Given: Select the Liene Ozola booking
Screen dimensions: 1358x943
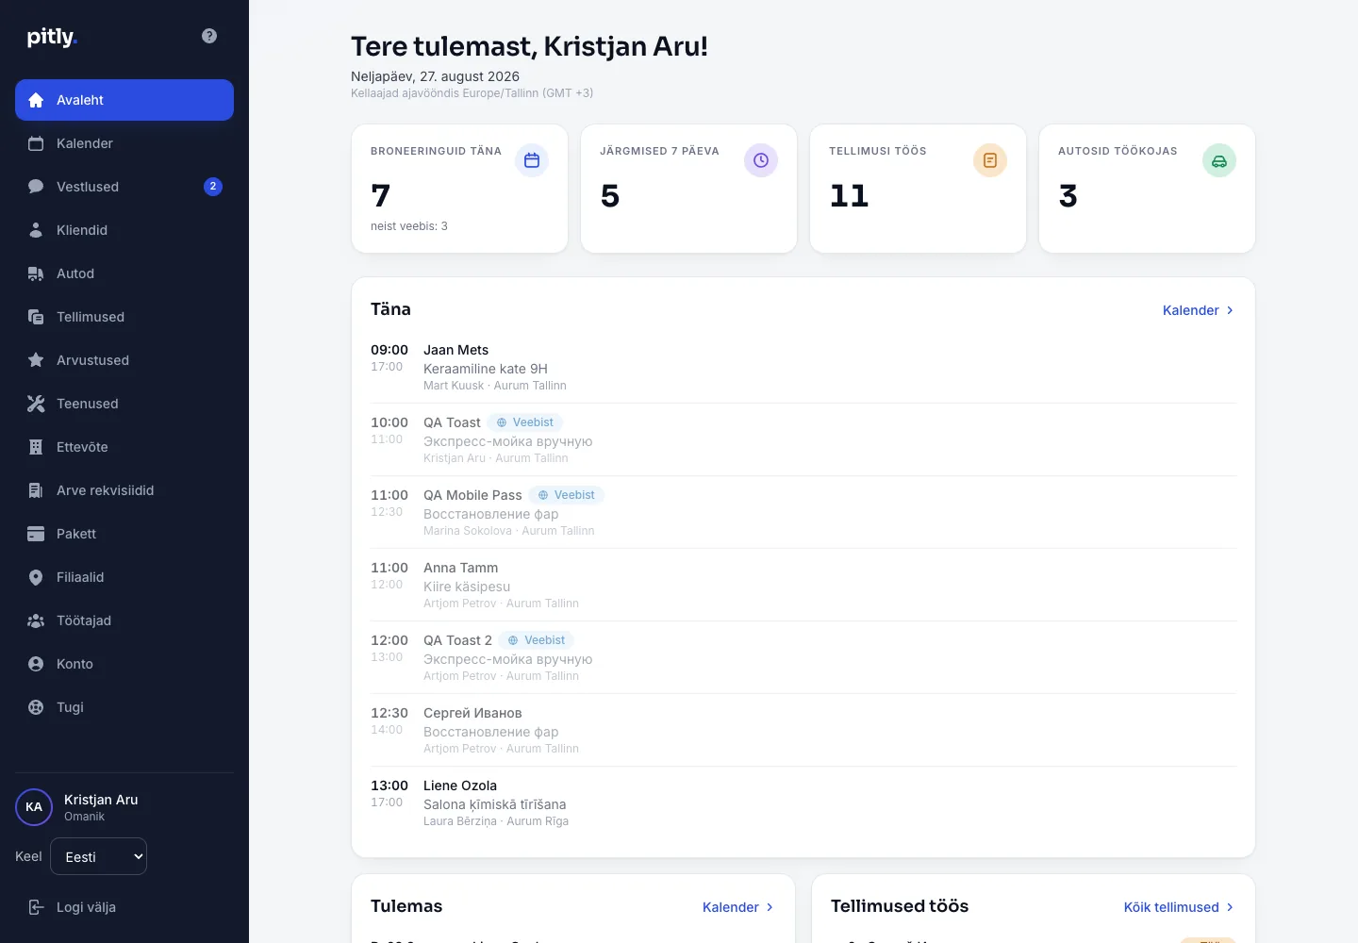Looking at the screenshot, I should pyautogui.click(x=803, y=802).
